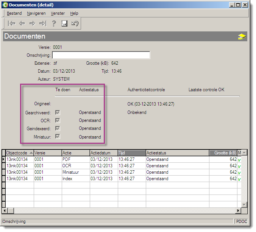Image resolution: width=256 pixels, height=232 pixels.
Task: Toggle the Gearchiveerd checkbox
Action: (x=58, y=112)
